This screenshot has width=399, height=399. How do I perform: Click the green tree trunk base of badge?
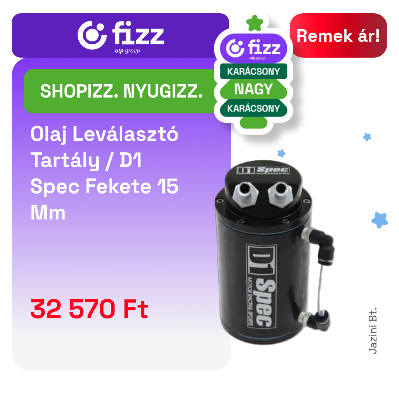[x=253, y=123]
